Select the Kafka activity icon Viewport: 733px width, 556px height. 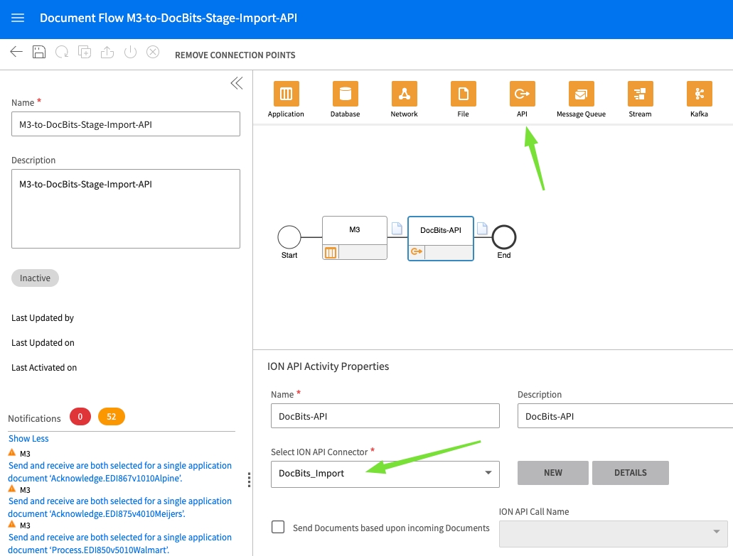[699, 94]
